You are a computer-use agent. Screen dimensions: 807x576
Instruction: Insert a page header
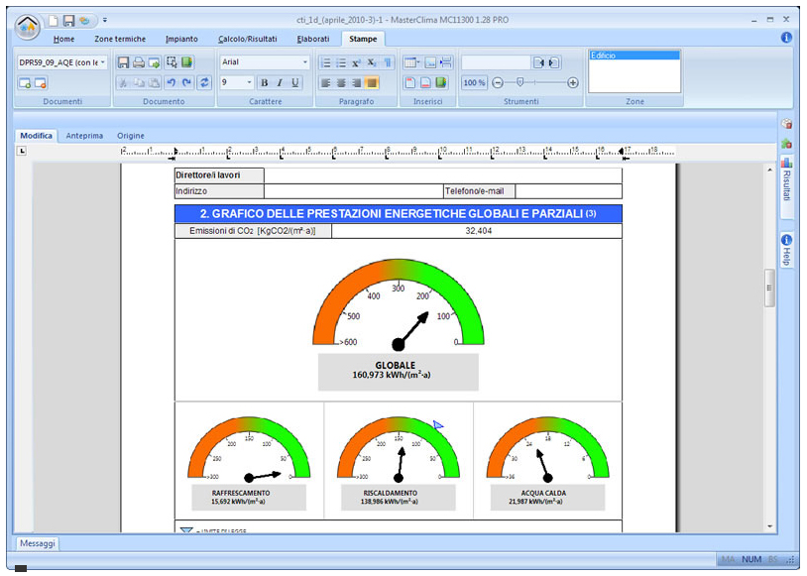tap(410, 82)
